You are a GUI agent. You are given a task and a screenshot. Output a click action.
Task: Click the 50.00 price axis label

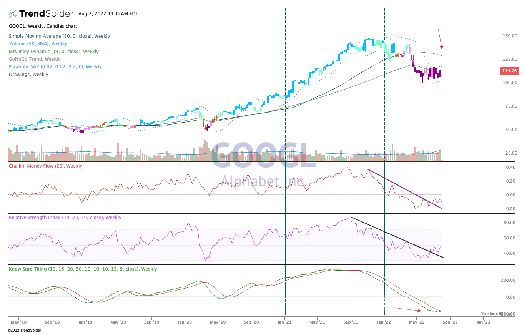tap(511, 130)
